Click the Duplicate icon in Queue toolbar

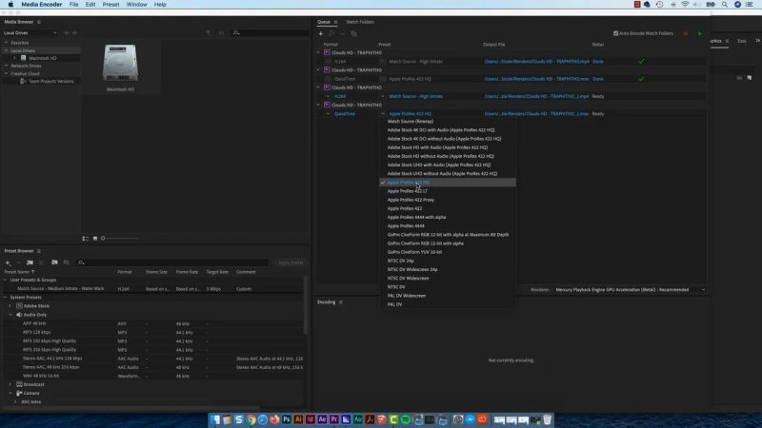[353, 33]
